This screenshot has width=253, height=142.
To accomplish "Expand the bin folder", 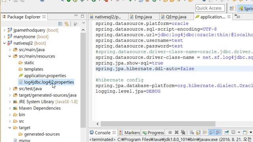I will (x=10, y=115).
